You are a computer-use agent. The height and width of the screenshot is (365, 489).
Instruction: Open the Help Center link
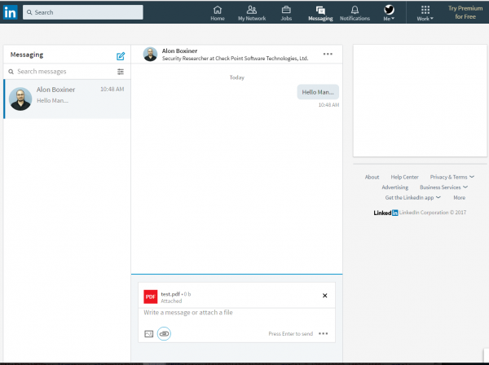404,177
